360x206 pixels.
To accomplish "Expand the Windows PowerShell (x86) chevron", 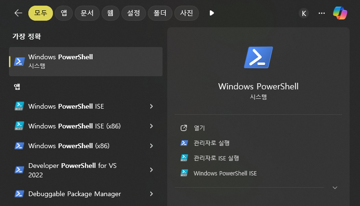I will coord(151,146).
